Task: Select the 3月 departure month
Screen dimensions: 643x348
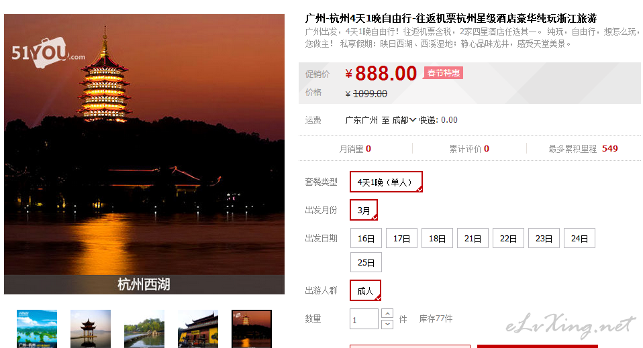Action: [363, 210]
